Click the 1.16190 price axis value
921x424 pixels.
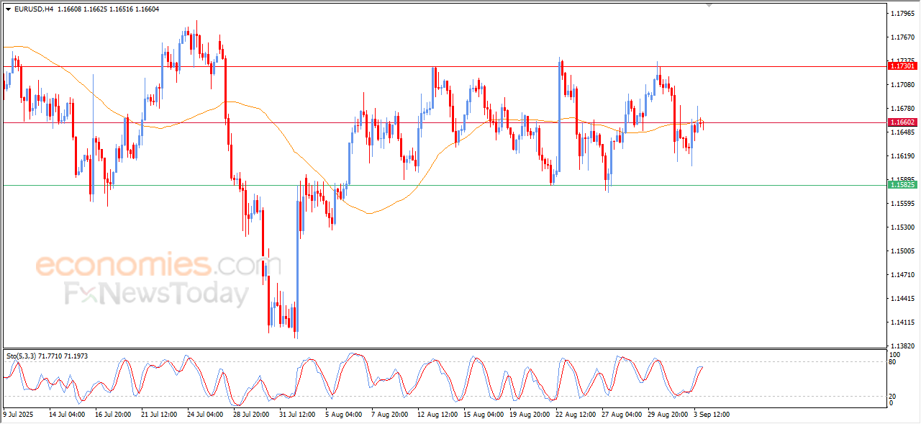[902, 156]
